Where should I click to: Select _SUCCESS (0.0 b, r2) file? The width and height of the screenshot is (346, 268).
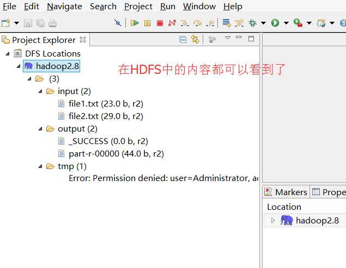click(x=108, y=141)
